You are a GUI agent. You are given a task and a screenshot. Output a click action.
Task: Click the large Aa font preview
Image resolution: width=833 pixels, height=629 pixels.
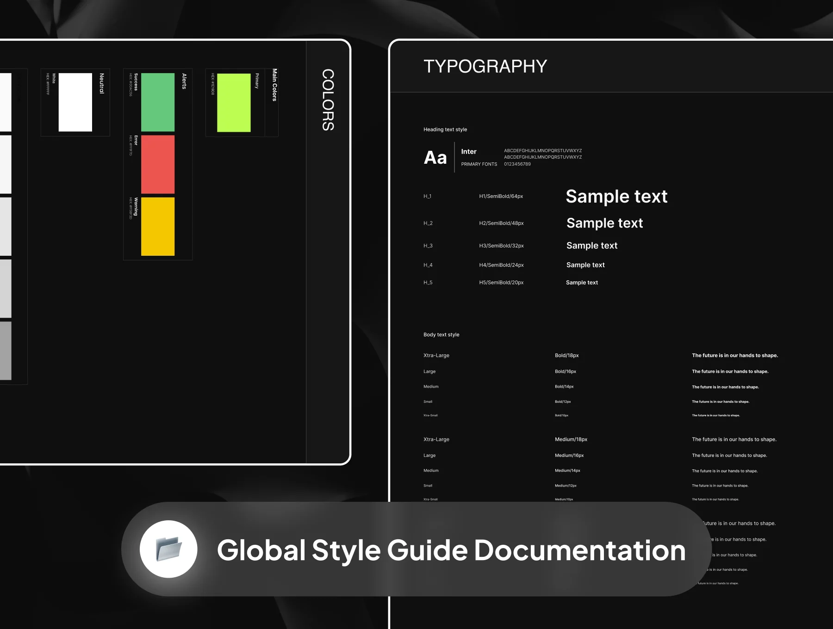(435, 158)
